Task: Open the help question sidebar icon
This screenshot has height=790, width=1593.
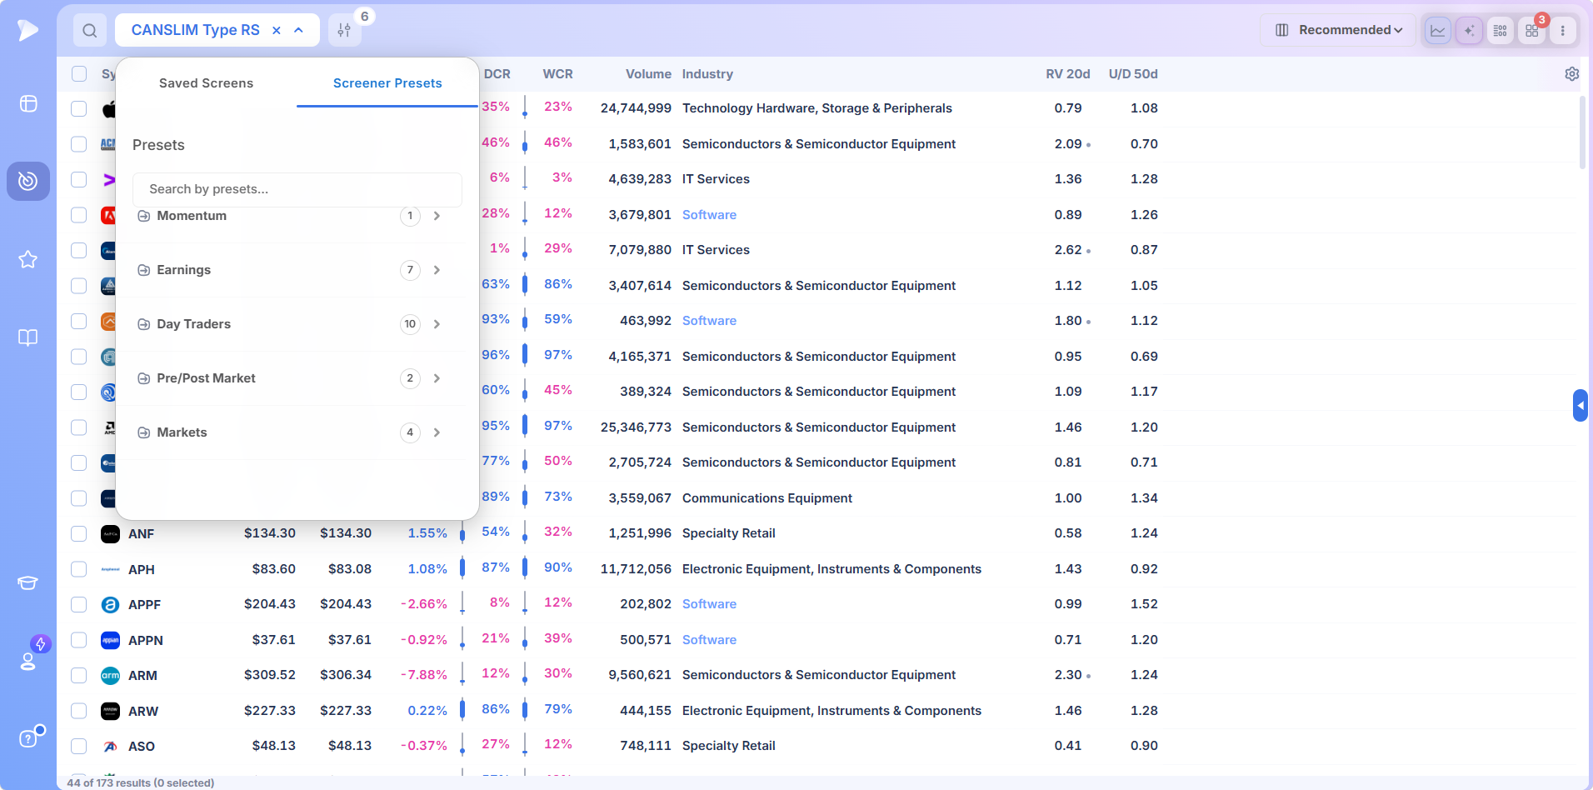Action: coord(28,738)
